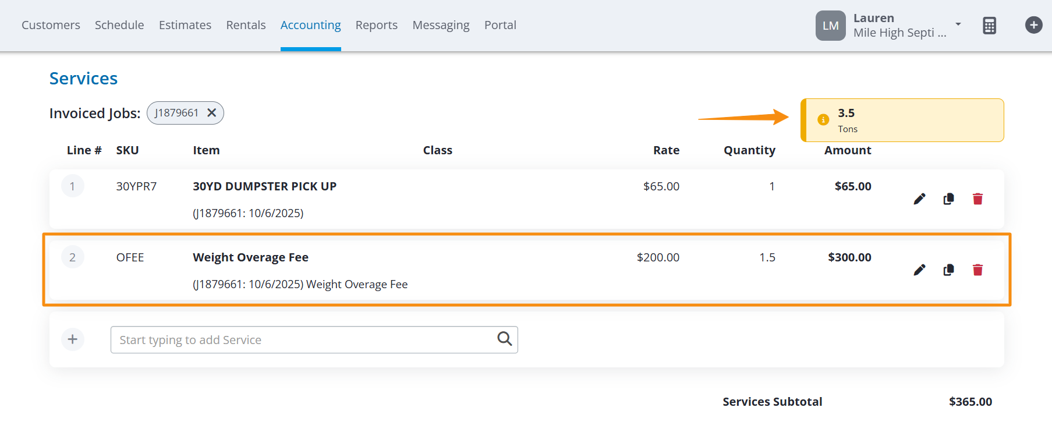Select the Accounting tab
1052x425 pixels.
point(311,25)
